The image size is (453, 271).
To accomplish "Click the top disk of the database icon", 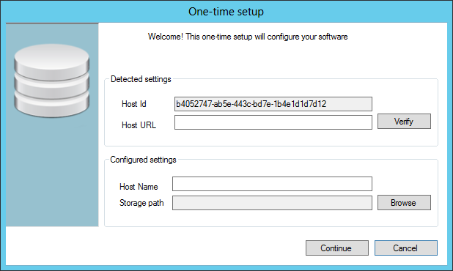I will pos(52,62).
